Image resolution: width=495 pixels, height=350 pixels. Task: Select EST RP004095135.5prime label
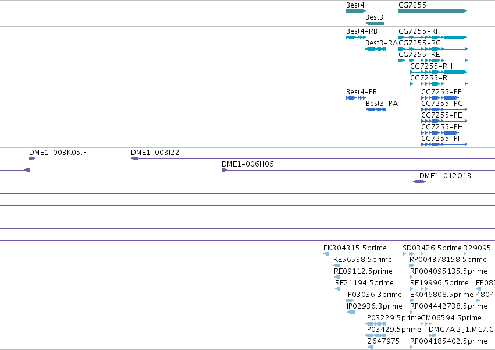[x=448, y=271]
